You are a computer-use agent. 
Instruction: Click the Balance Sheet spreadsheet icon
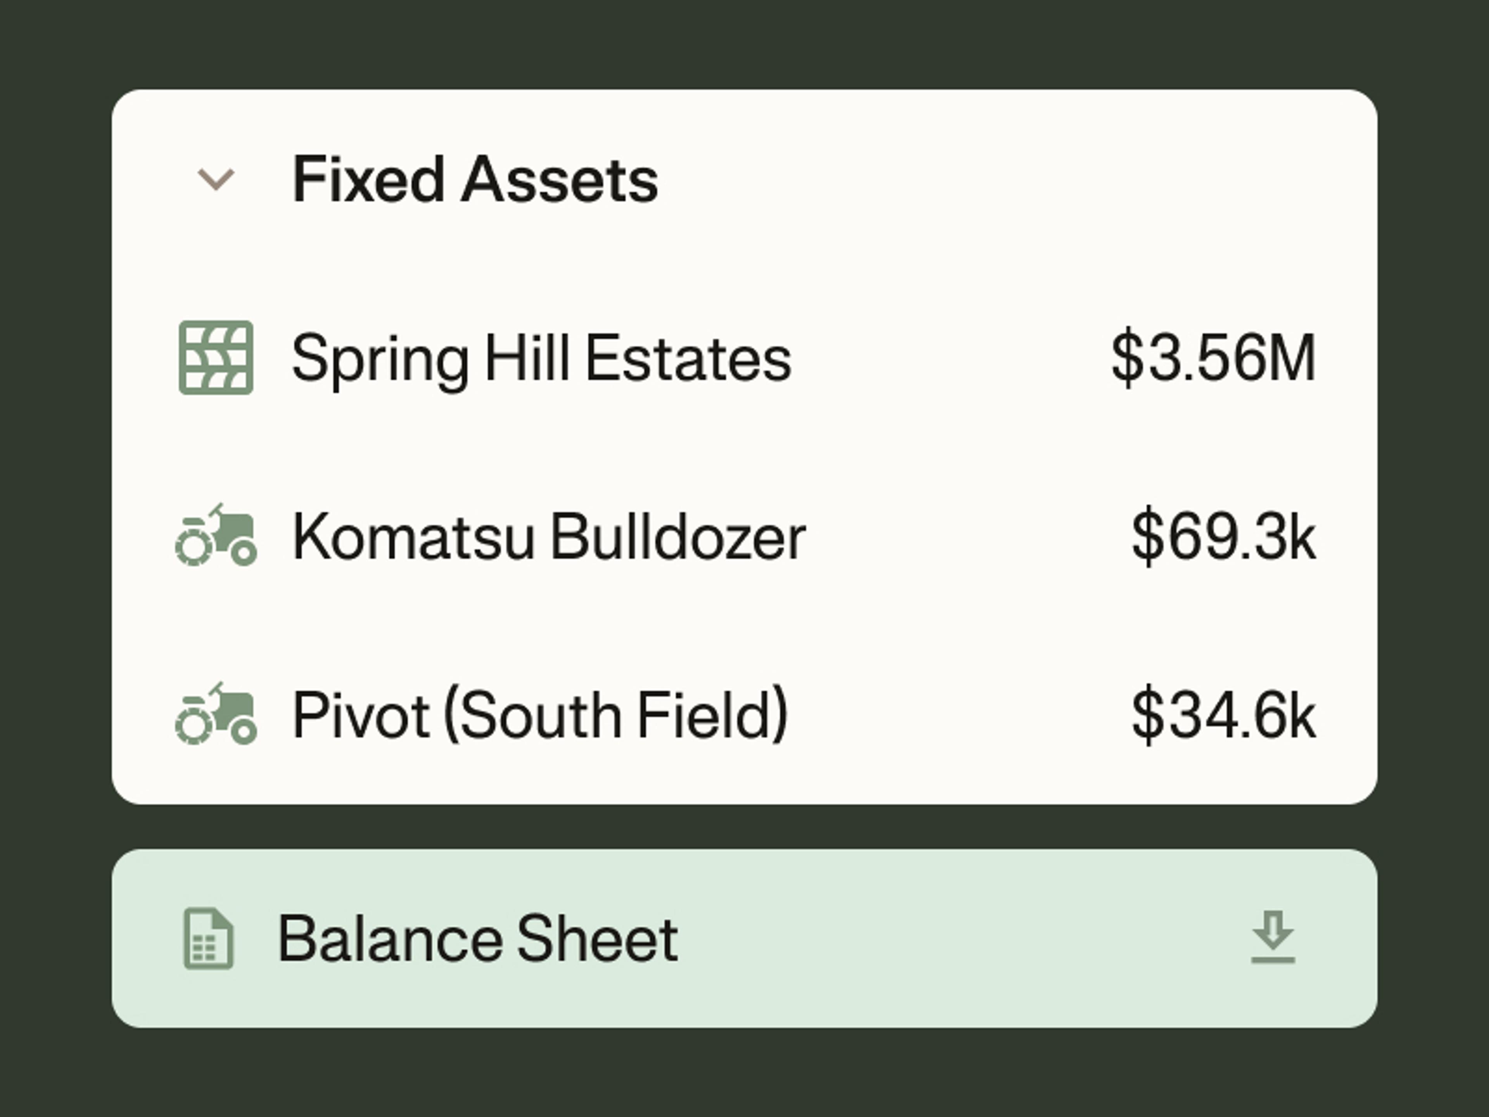209,939
